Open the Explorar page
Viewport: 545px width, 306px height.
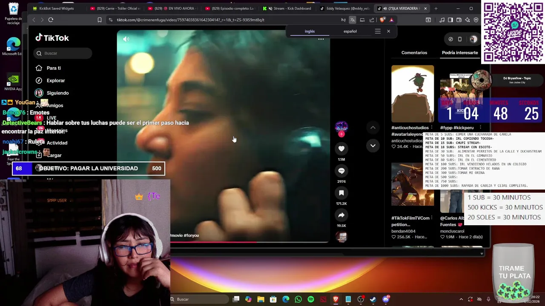[56, 80]
